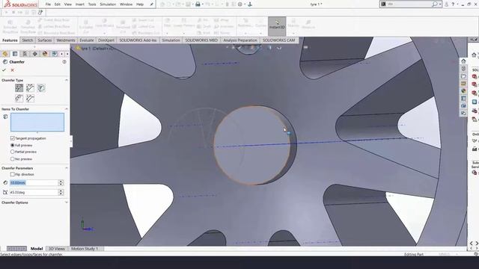
Task: Open the ConfigurationManager tab icon
Action: [x=25, y=54]
